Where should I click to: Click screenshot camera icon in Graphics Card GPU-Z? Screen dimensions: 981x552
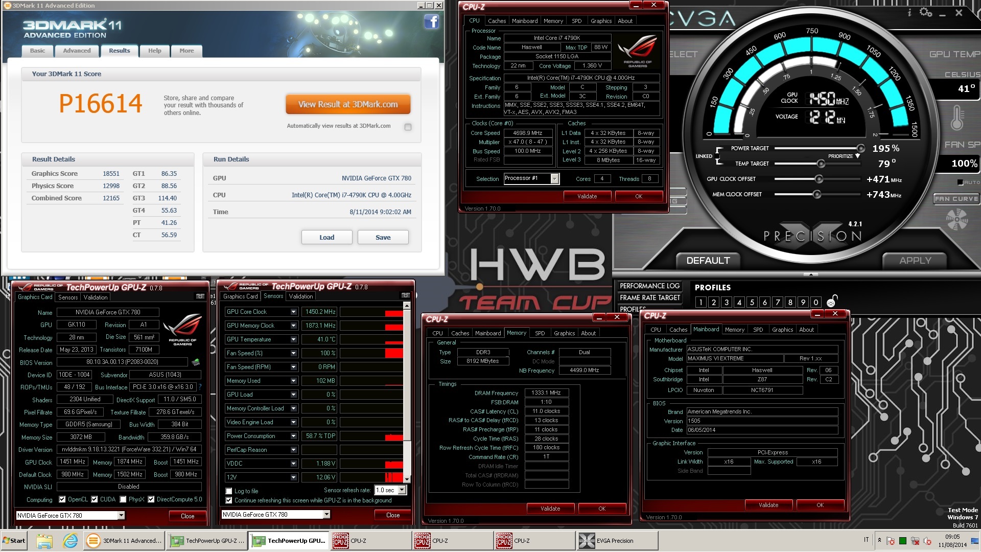200,296
